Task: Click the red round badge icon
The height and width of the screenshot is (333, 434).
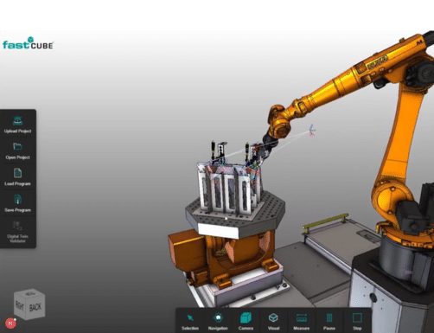Action: (10, 323)
